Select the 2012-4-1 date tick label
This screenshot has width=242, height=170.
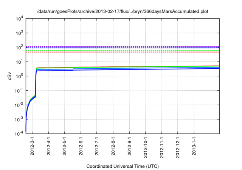coord(48,147)
